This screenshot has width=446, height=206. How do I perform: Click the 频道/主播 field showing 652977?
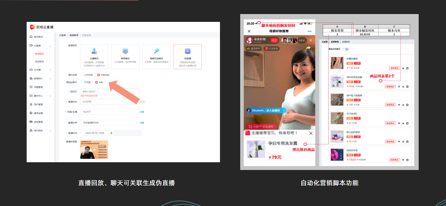[x=110, y=112]
